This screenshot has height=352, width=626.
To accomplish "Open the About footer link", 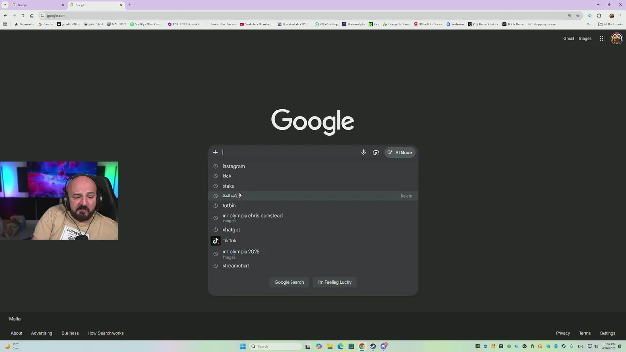I will 16,333.
